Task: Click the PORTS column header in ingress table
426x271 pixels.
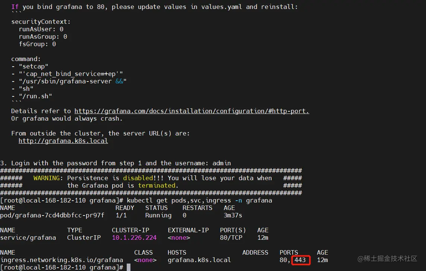Action: coord(289,252)
